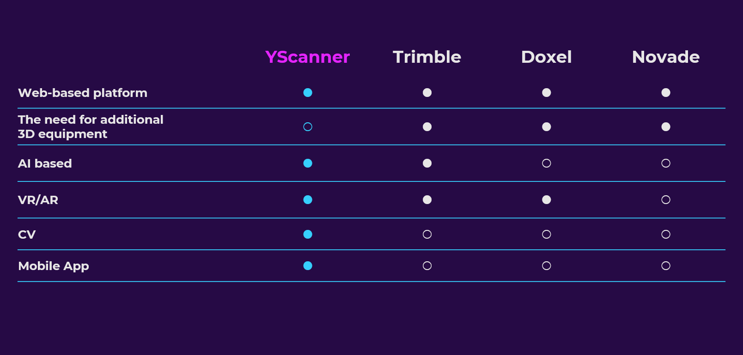Click YScanner's CV blue dot
Image resolution: width=743 pixels, height=355 pixels.
[308, 235]
